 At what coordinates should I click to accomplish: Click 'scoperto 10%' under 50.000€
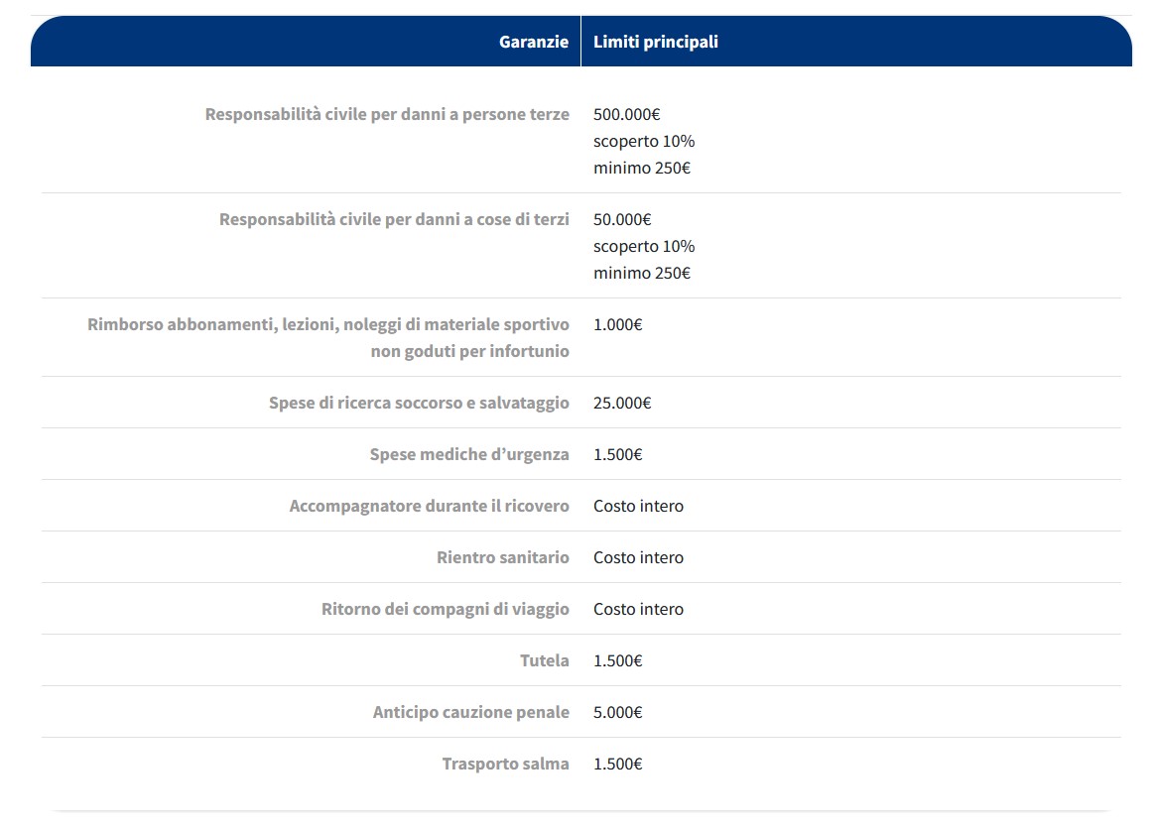[644, 247]
